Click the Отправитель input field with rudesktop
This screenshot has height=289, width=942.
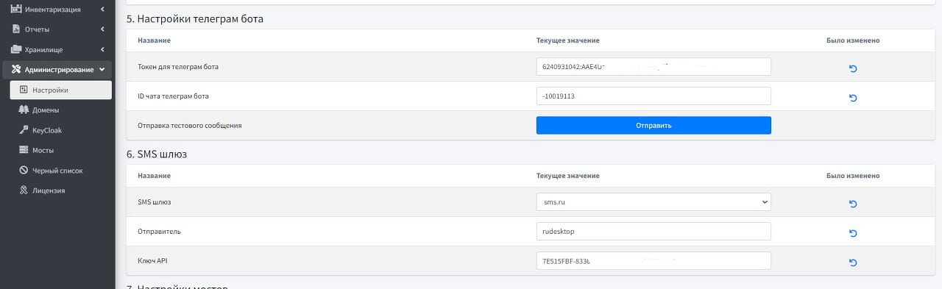654,232
